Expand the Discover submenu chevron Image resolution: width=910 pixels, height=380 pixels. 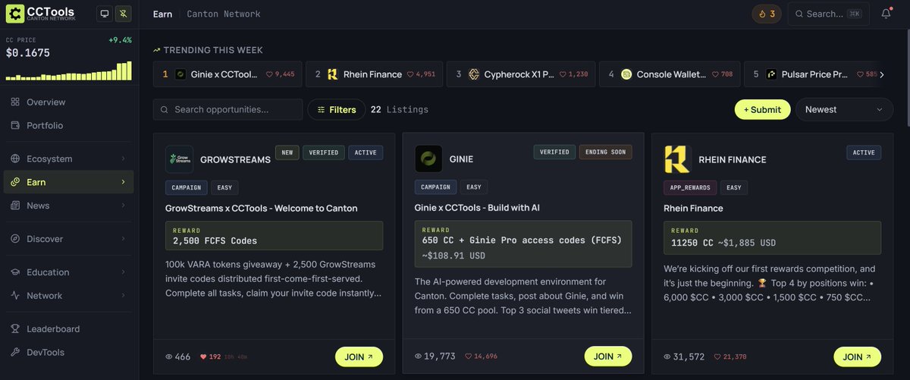point(123,239)
